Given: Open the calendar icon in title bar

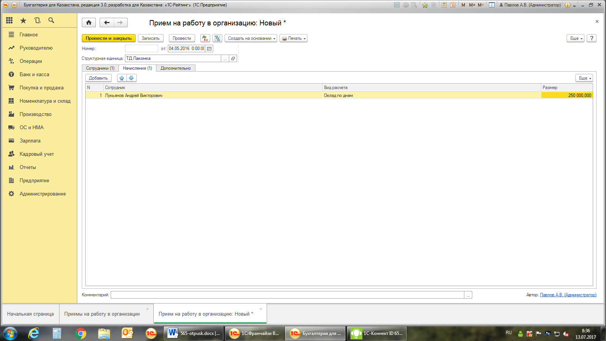Looking at the screenshot, I should [453, 5].
